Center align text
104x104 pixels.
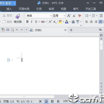tap(91, 22)
